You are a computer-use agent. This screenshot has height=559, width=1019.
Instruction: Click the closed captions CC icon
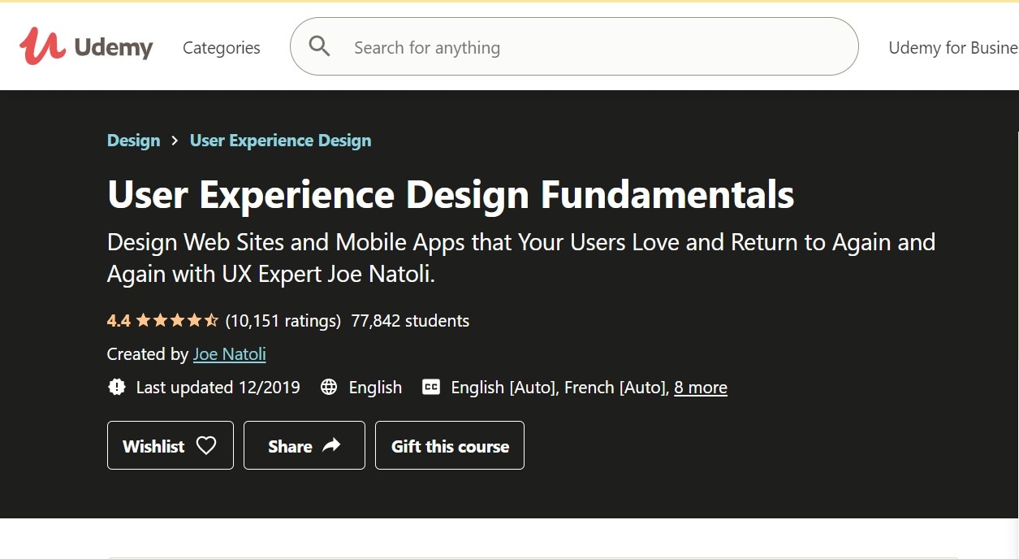point(431,388)
